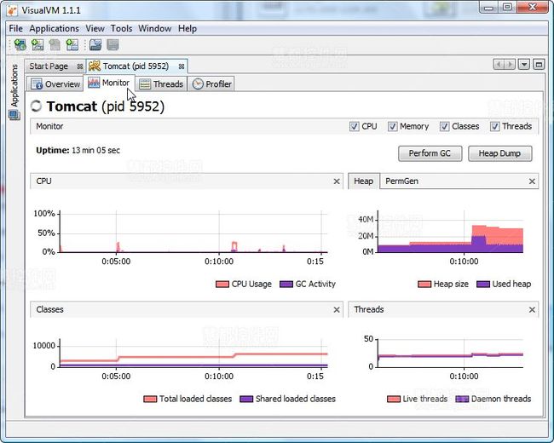Click the greyed-out document toolbar icon
554x443 pixels.
55,45
